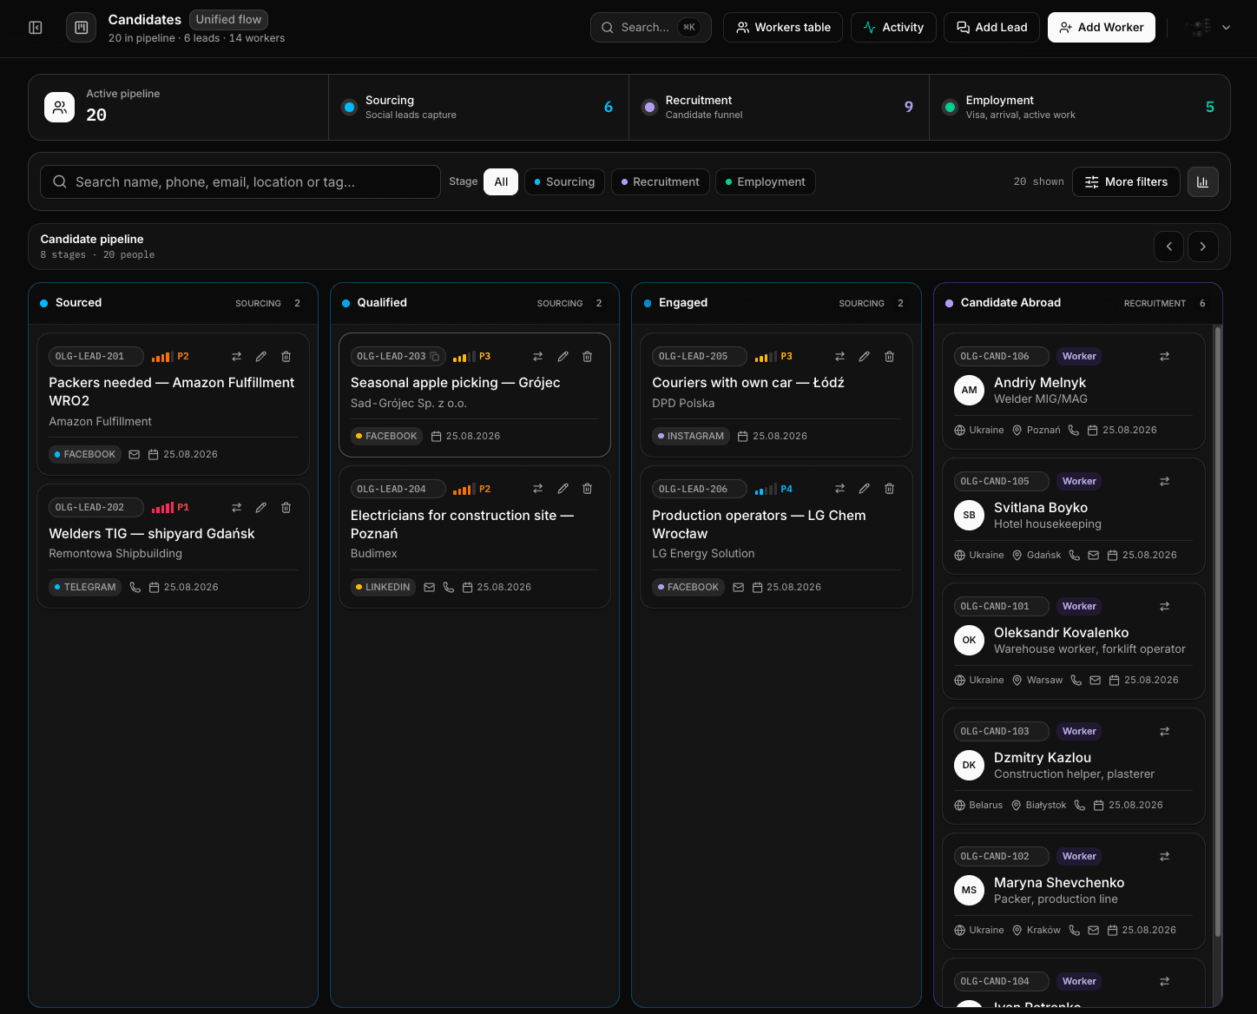Viewport: 1257px width, 1014px height.
Task: Select the All stage filter
Action: [501, 182]
